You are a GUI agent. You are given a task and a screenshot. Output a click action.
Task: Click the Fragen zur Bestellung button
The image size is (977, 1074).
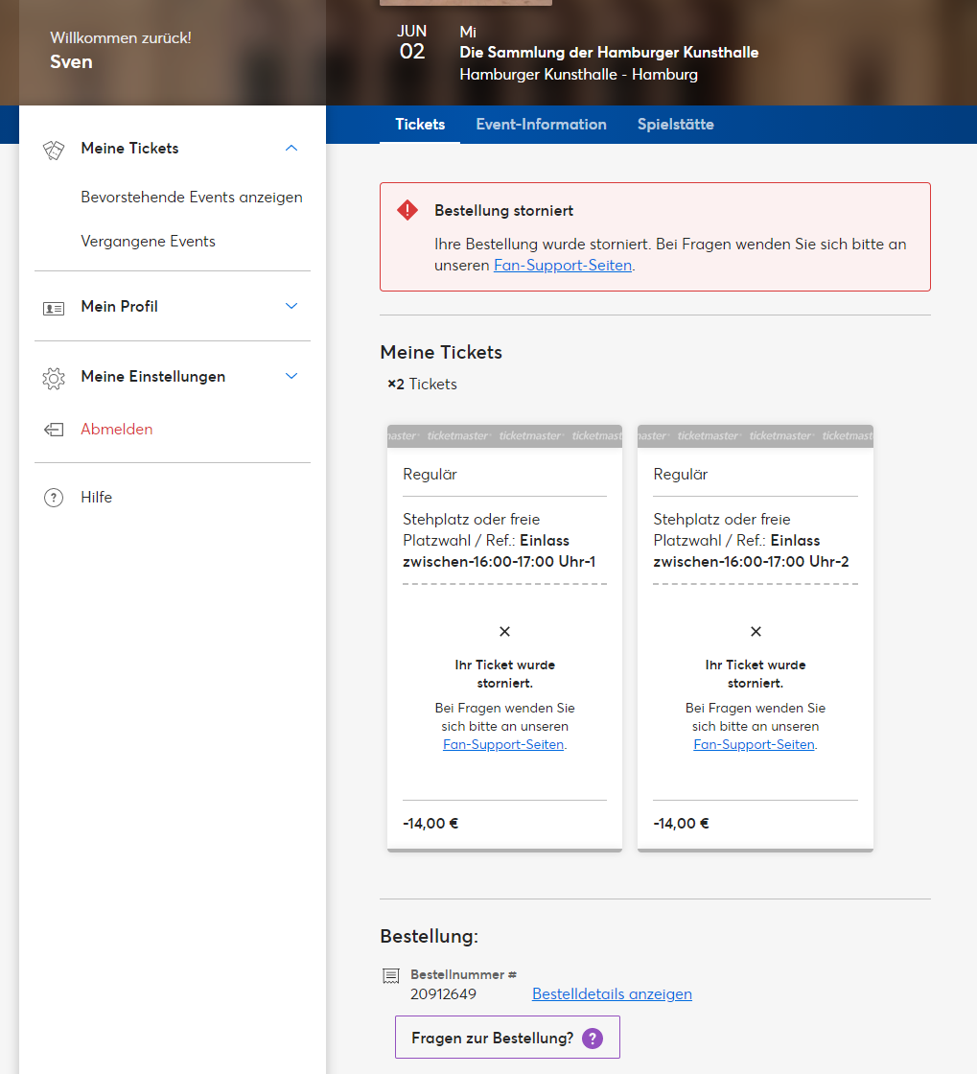tap(507, 1038)
